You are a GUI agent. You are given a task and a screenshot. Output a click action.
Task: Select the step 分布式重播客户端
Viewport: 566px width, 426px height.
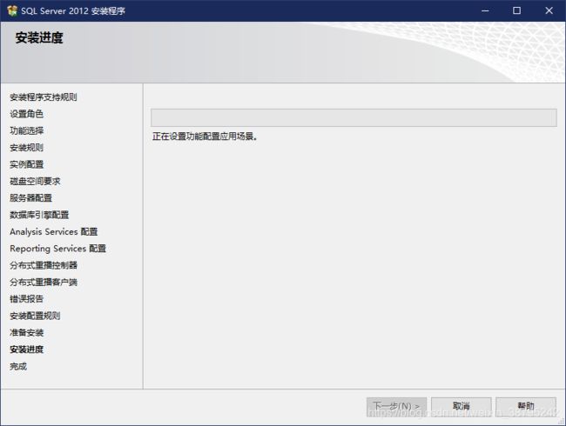tap(44, 282)
